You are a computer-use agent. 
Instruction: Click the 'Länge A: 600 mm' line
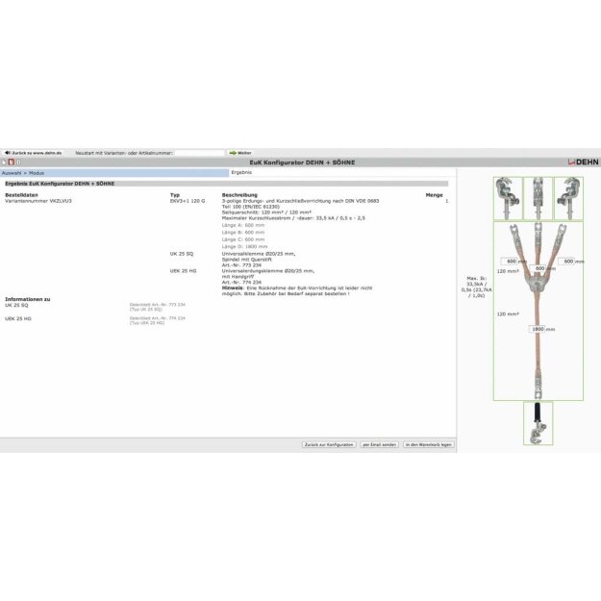243,225
